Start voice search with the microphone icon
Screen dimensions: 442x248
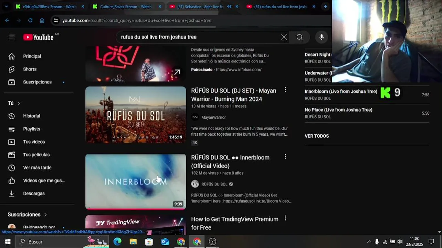322,37
